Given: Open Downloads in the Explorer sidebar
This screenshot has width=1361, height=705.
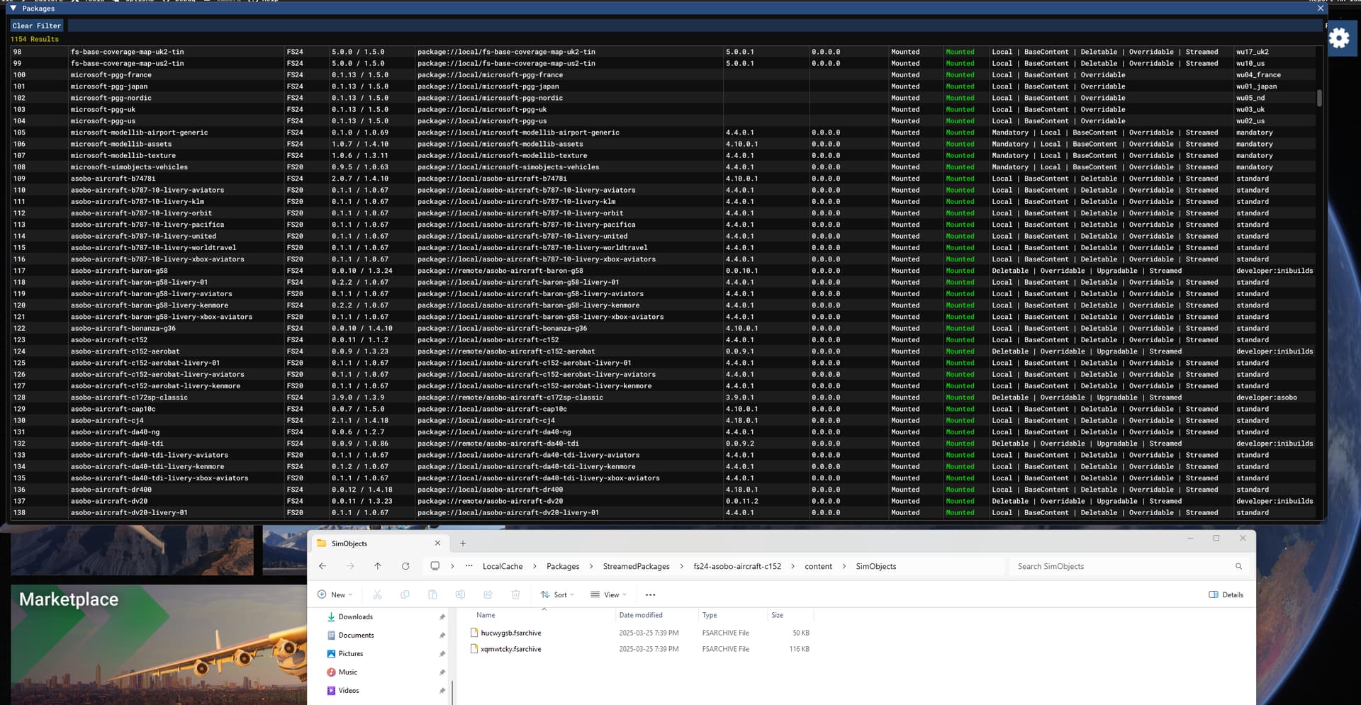Looking at the screenshot, I should [355, 617].
